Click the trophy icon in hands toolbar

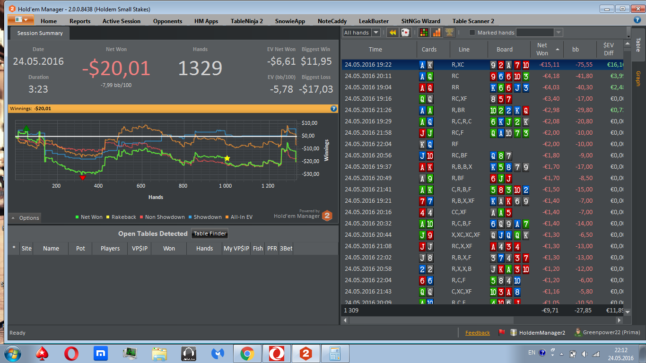tap(449, 33)
